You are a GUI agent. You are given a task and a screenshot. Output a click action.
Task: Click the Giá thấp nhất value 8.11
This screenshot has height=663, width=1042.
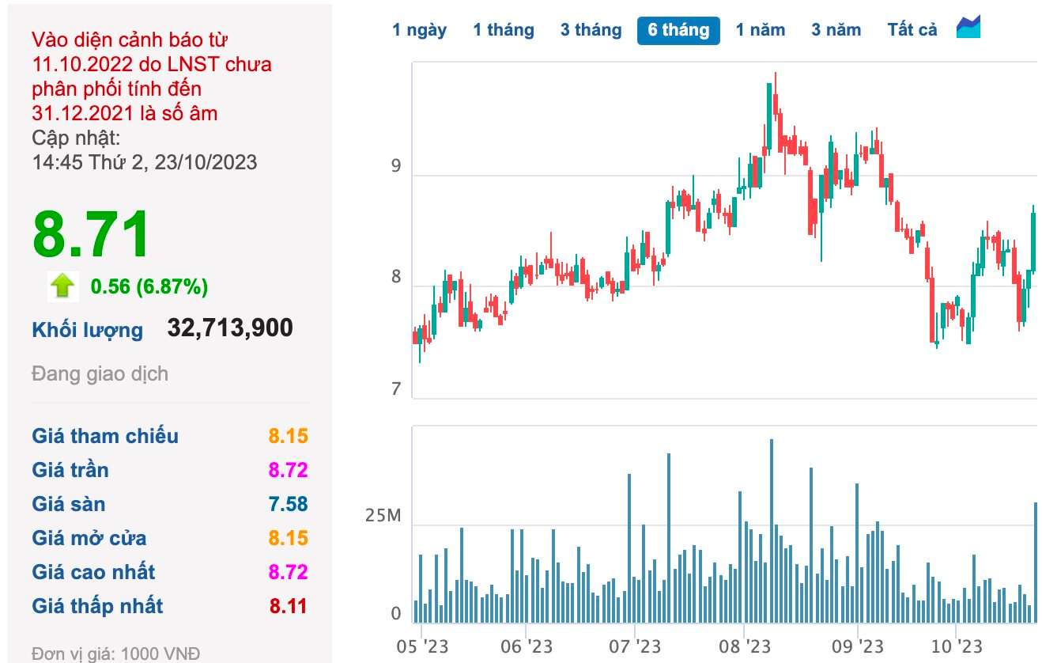(x=288, y=606)
